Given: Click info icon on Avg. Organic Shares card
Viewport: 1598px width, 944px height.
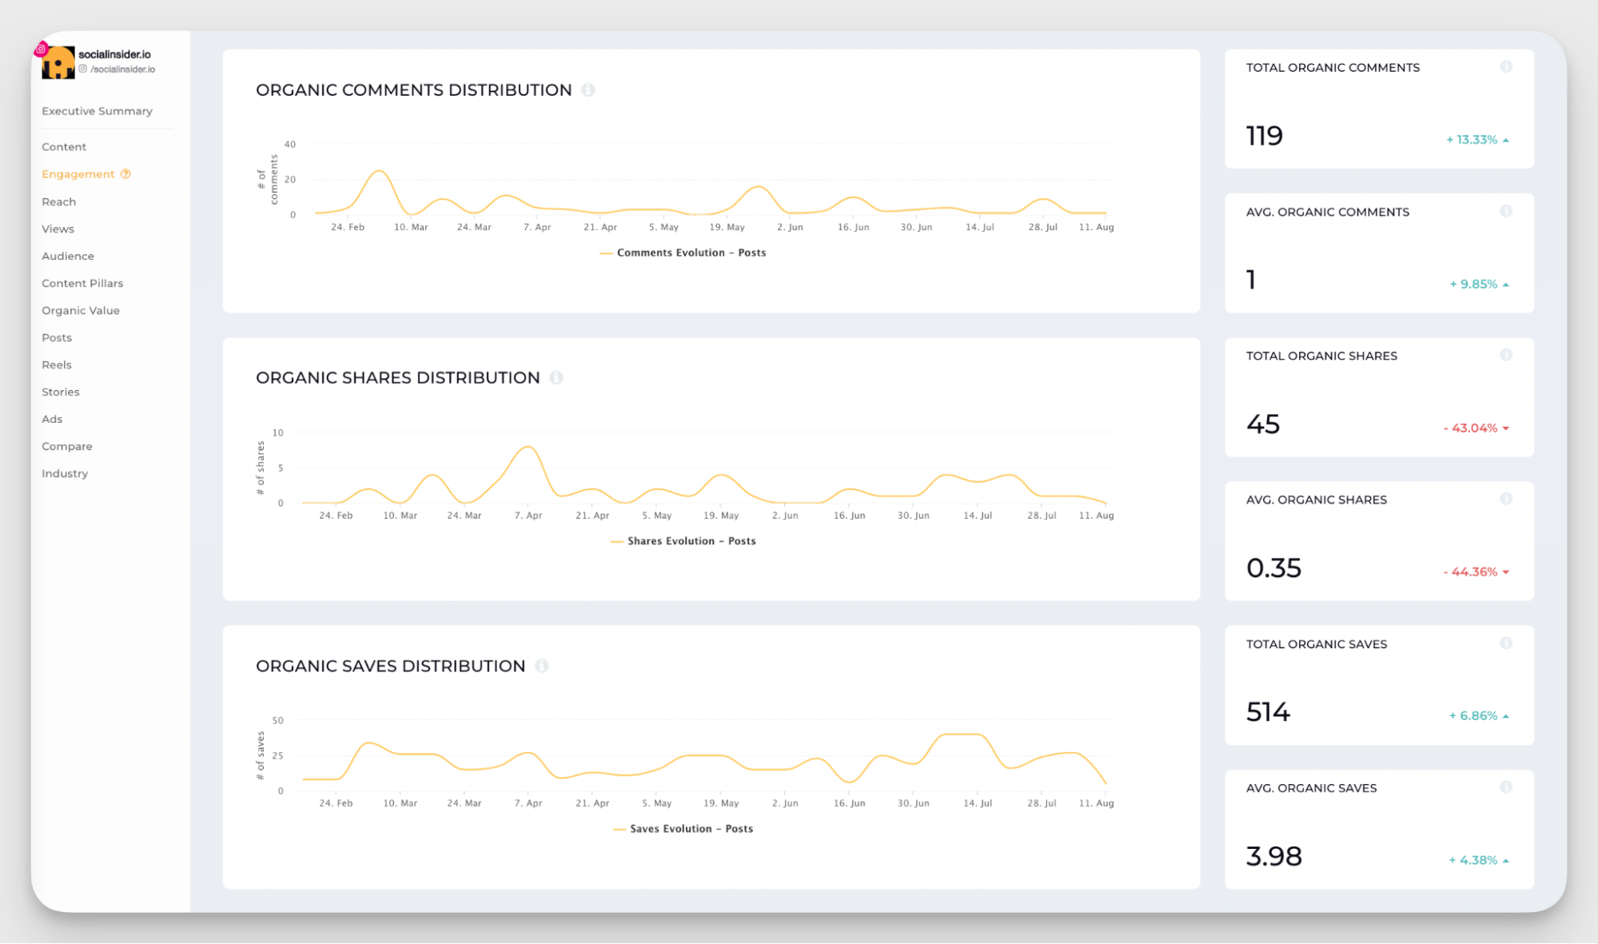Looking at the screenshot, I should (x=1506, y=500).
